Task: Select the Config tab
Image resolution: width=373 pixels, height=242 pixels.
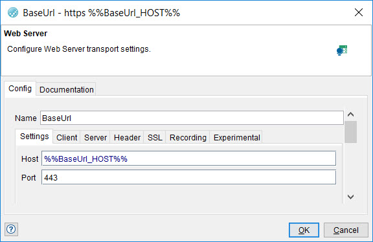Action: coord(20,89)
